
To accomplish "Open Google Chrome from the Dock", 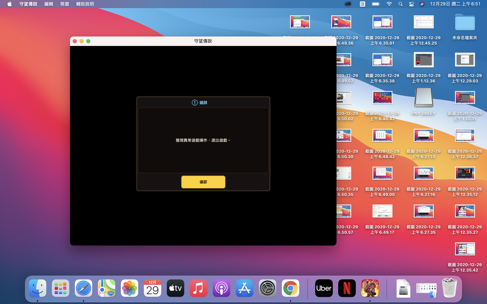I will coord(290,288).
